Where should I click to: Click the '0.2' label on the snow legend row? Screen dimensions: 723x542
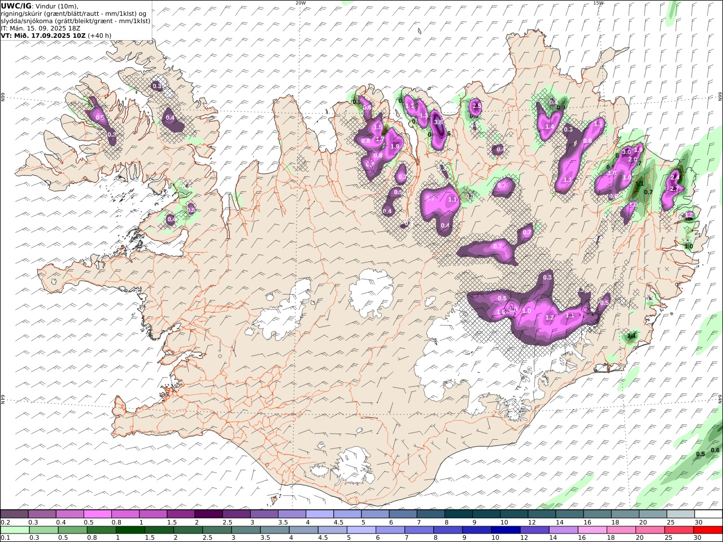pos(5,522)
